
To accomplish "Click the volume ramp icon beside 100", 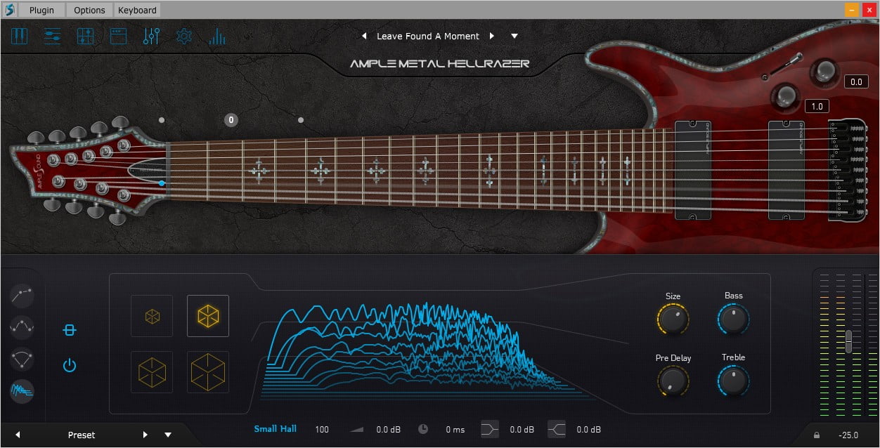I will point(357,429).
